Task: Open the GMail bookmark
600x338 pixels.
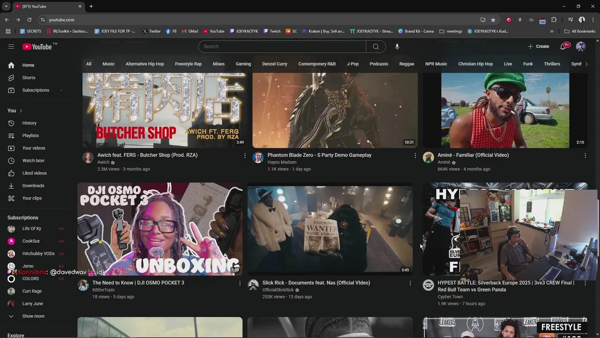Action: (x=189, y=31)
